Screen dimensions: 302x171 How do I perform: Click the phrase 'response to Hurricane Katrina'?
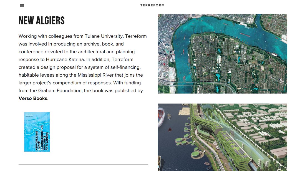click(x=51, y=59)
